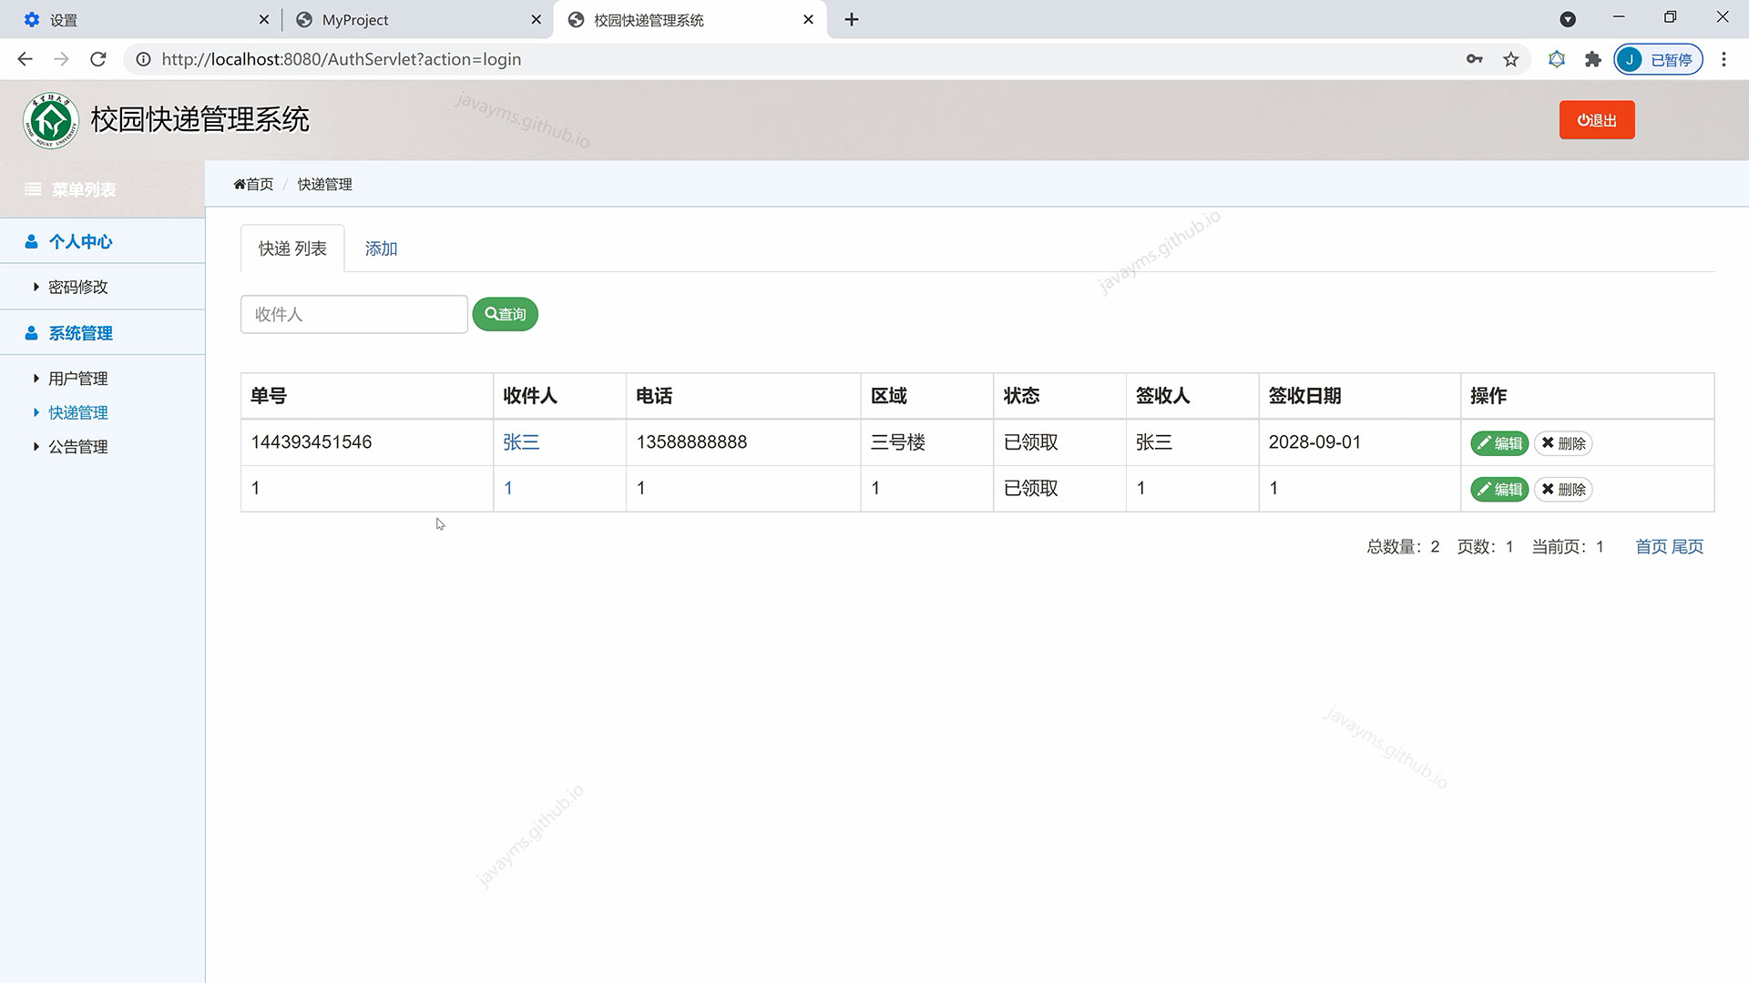Bookmark the page using the star icon

coord(1511,59)
